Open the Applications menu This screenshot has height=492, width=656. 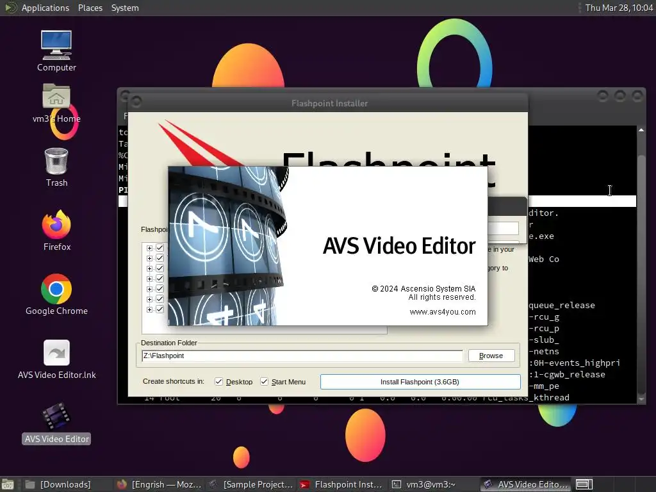(x=45, y=8)
